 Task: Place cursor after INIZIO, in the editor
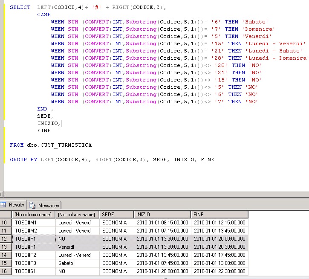click(61, 124)
